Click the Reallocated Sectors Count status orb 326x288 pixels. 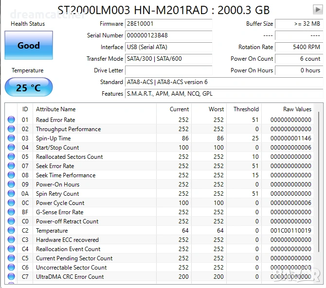(11, 157)
